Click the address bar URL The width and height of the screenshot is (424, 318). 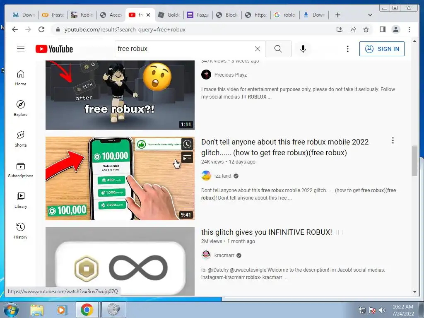pyautogui.click(x=125, y=29)
